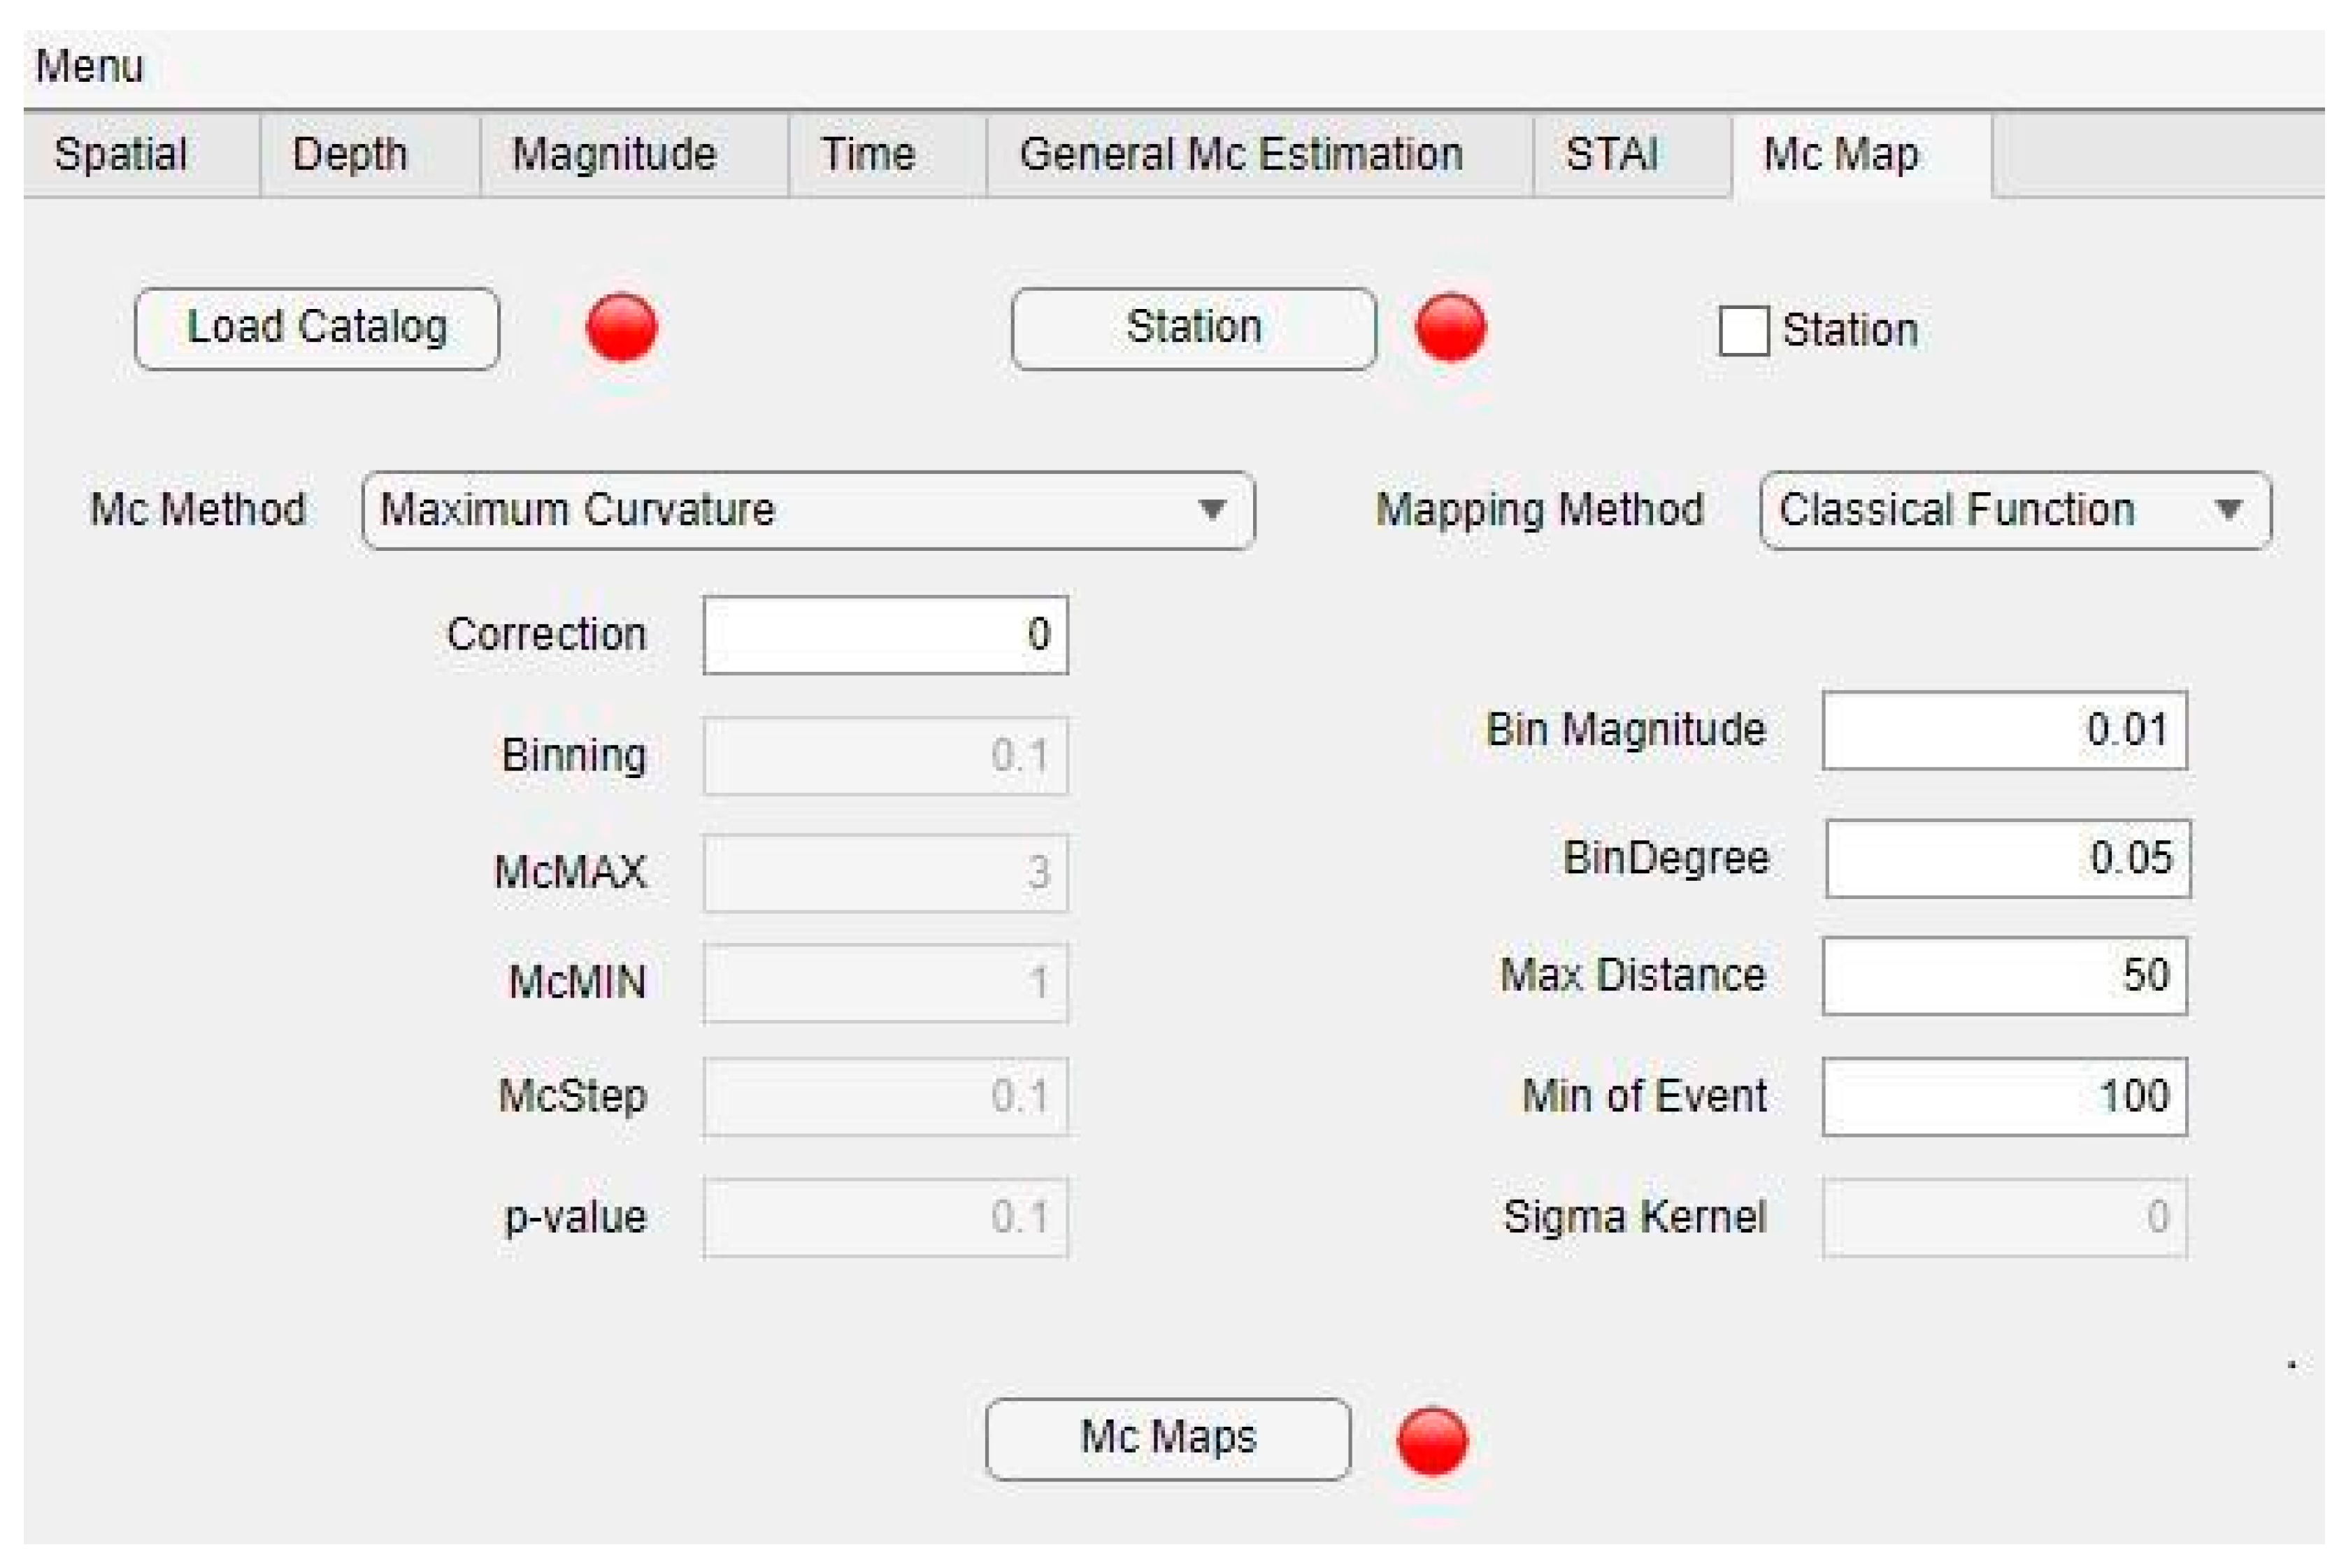Open the Mc Method dropdown
The image size is (2346, 1568).
tap(808, 511)
